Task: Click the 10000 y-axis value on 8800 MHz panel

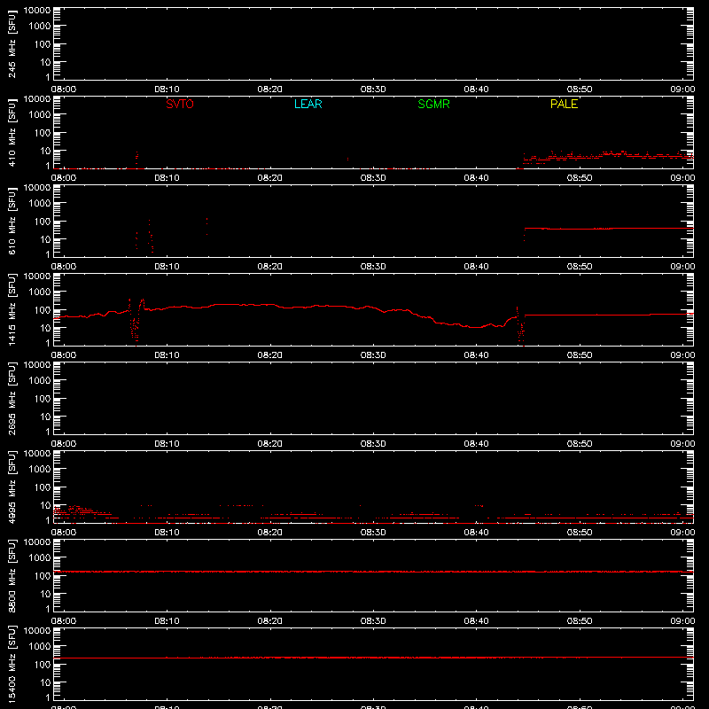Action: coord(37,542)
